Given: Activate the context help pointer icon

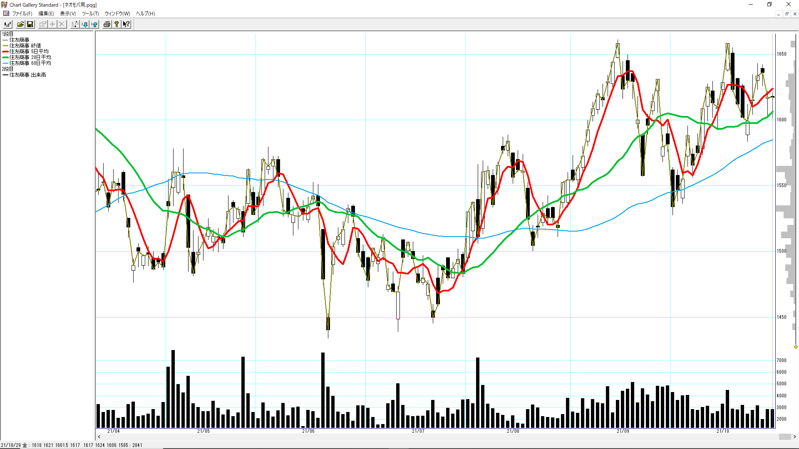Looking at the screenshot, I should click(x=127, y=24).
